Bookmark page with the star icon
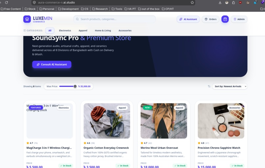Viewport: 265px width, 168px height. 192,3
